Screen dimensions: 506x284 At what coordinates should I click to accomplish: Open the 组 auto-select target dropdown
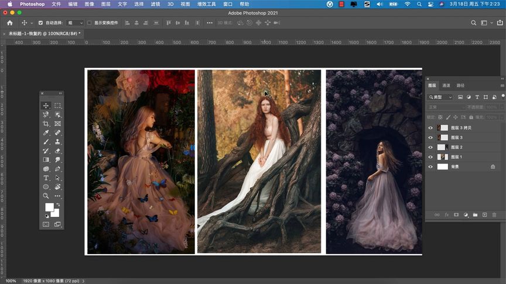(75, 23)
